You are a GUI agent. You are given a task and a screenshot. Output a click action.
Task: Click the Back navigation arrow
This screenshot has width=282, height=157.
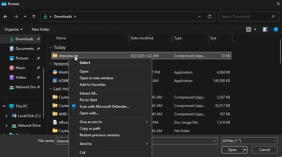point(5,17)
